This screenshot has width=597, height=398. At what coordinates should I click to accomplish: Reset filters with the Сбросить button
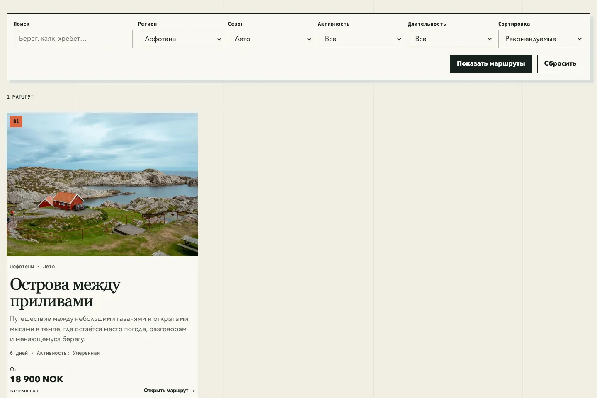pos(560,64)
